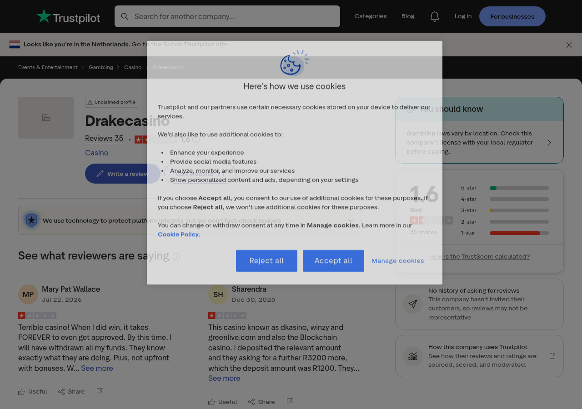The width and height of the screenshot is (582, 409).
Task: Go to Casino breadcrumb
Action: coord(133,67)
